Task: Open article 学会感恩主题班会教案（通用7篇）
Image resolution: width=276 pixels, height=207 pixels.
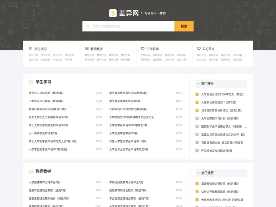Action: [x=130, y=199]
